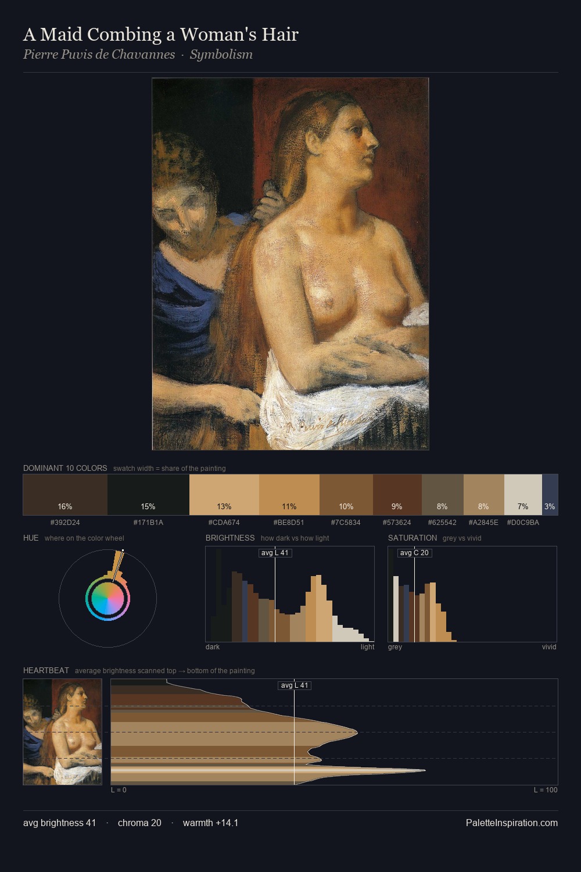Click the Symbolism style label
The image size is (581, 872).
[x=221, y=55]
